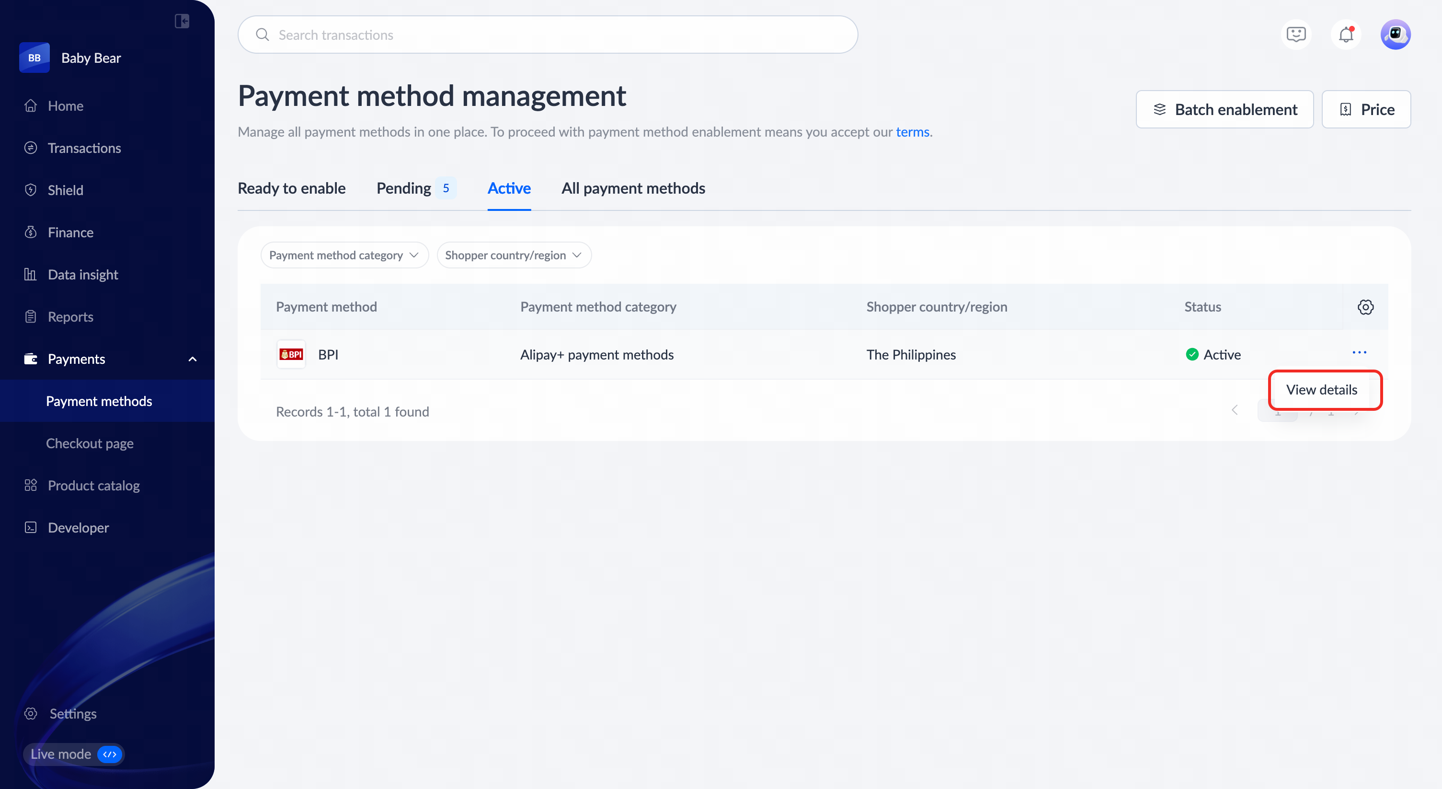Switch to All payment methods tab

[633, 189]
